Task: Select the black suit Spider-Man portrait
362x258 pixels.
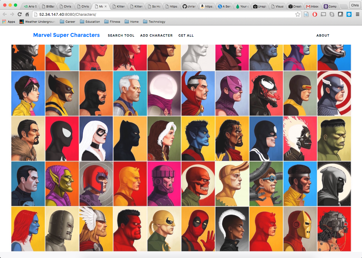Action: pyautogui.click(x=62, y=138)
